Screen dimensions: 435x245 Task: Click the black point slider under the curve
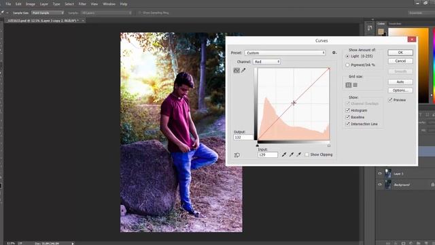[257, 145]
